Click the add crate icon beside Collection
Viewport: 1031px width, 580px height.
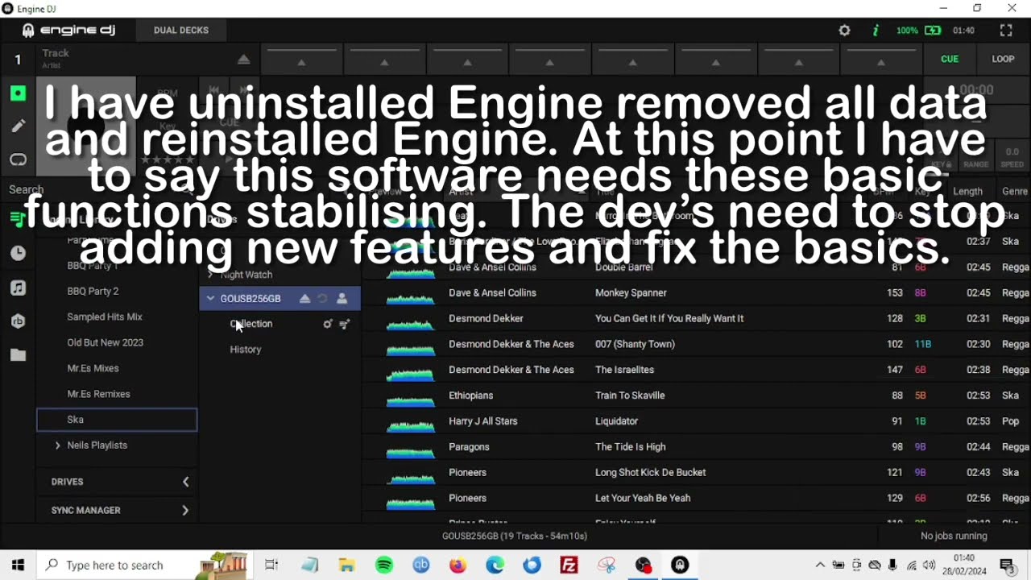pos(327,324)
